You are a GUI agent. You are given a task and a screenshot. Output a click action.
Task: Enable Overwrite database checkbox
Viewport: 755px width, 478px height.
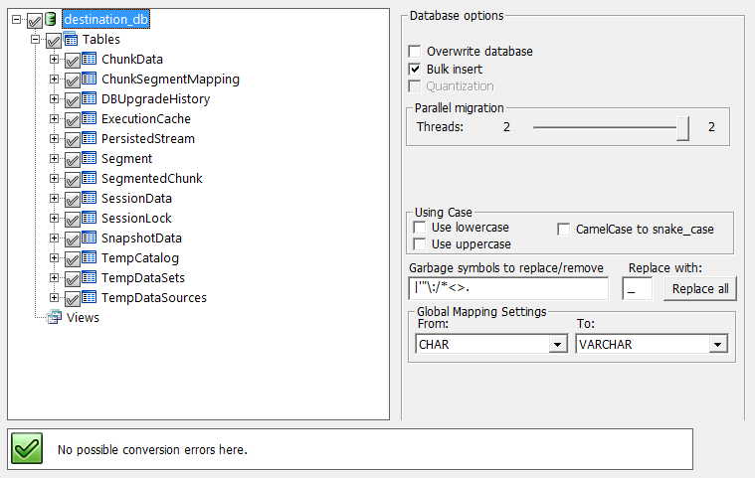point(414,51)
